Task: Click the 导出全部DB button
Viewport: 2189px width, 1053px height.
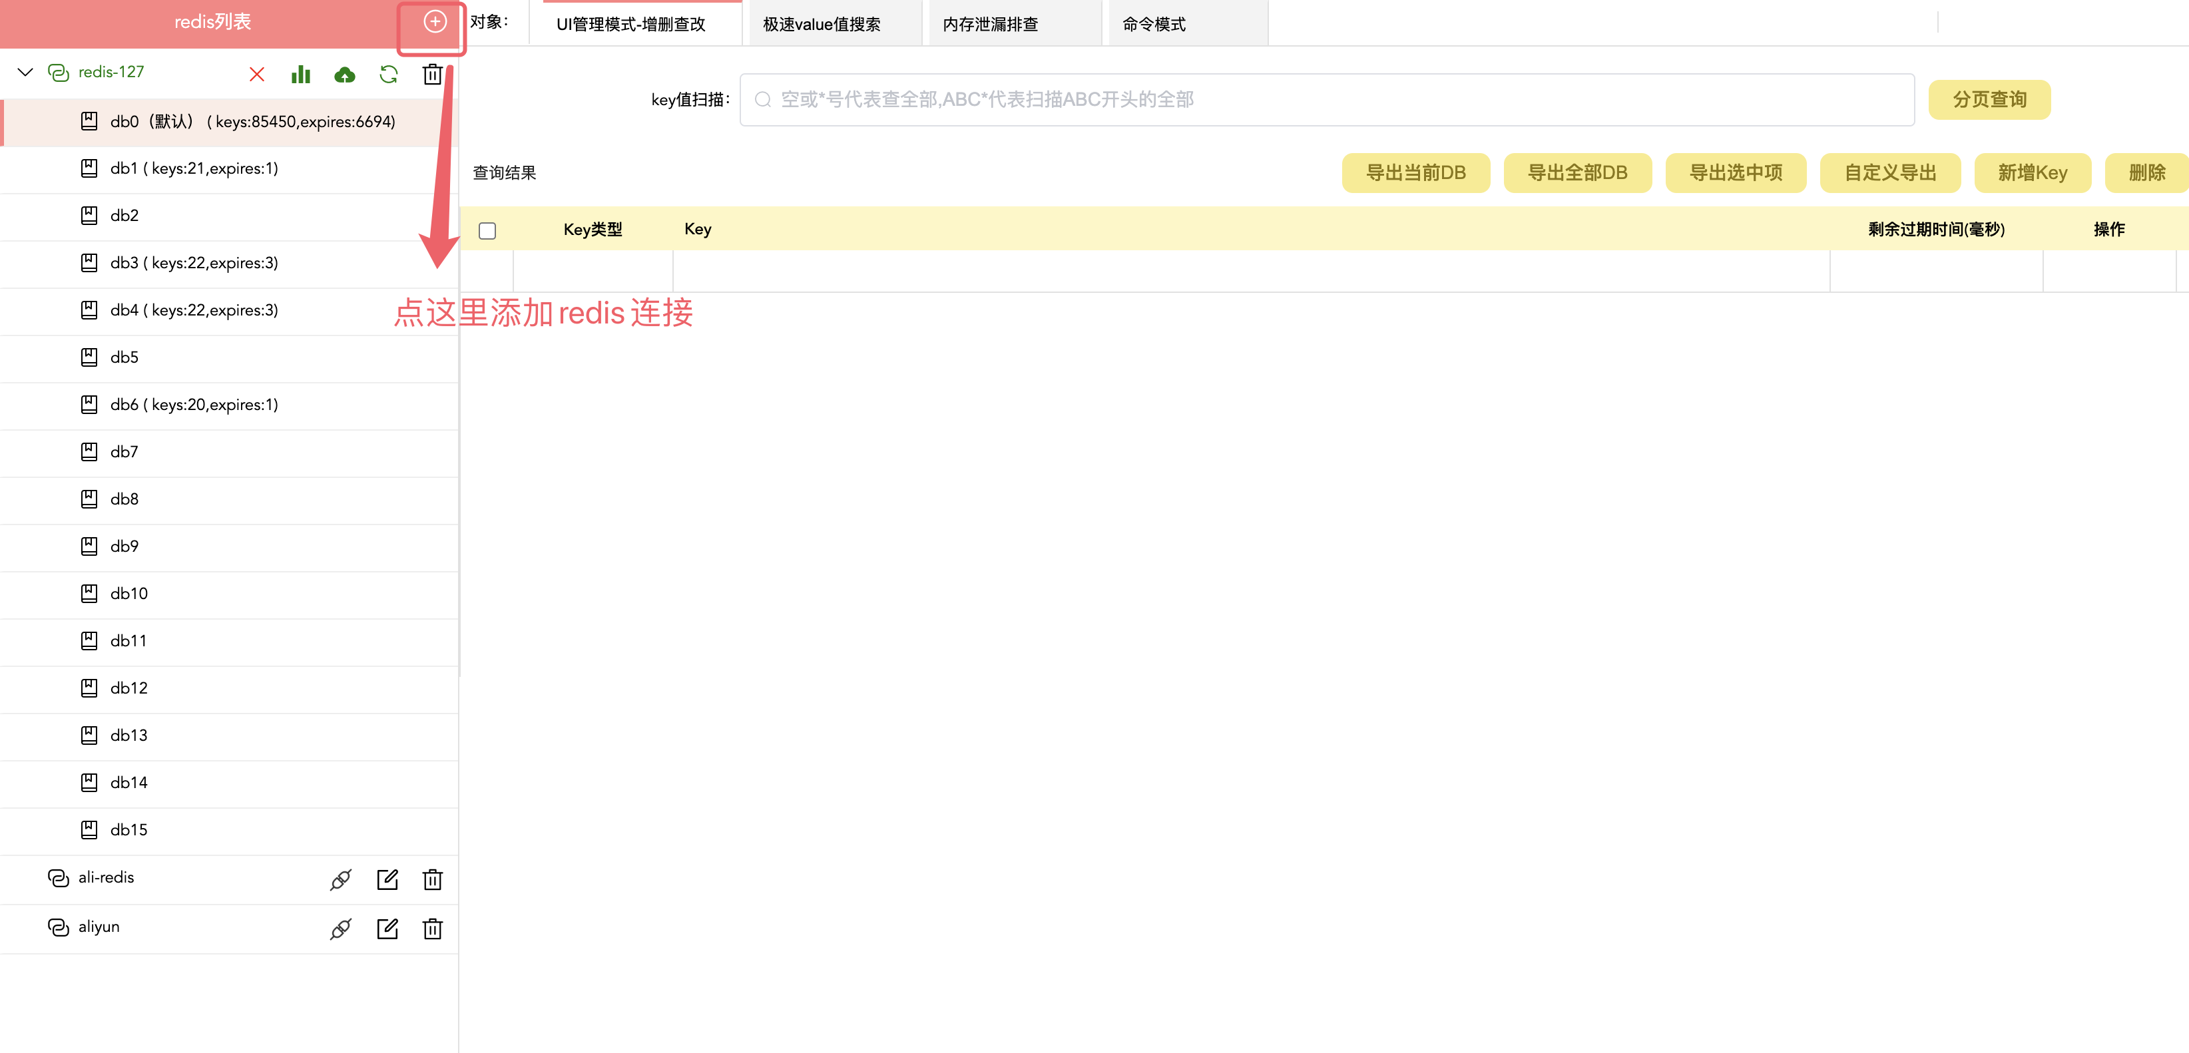Action: pos(1577,172)
